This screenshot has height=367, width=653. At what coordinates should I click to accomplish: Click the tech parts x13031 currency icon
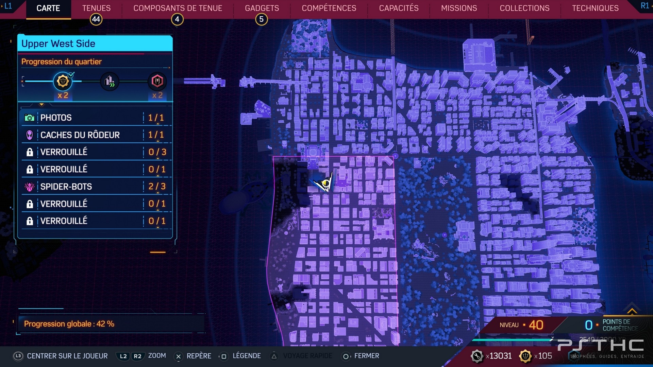(x=477, y=356)
